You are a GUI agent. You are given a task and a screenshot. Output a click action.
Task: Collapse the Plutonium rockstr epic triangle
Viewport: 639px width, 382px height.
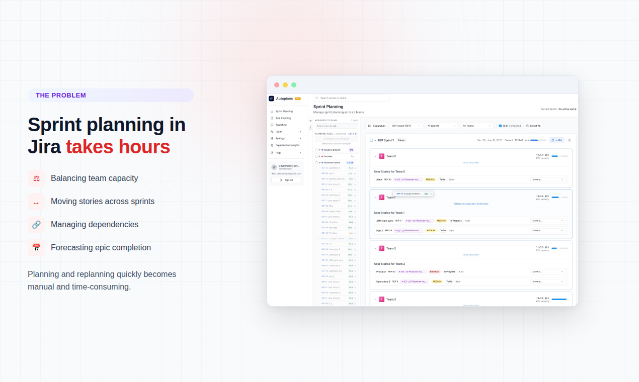319,163
